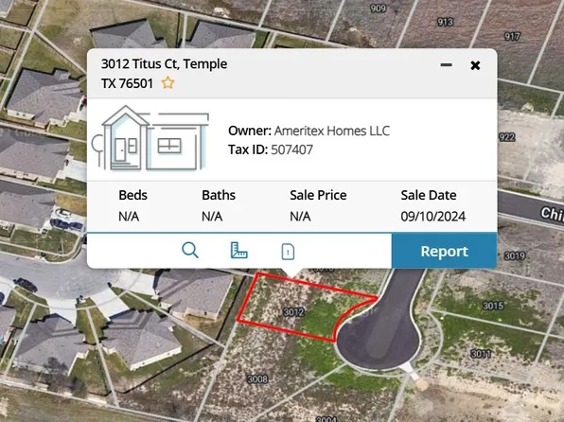
Task: Click owner name Ameritex Homes LLC
Action: tap(331, 131)
